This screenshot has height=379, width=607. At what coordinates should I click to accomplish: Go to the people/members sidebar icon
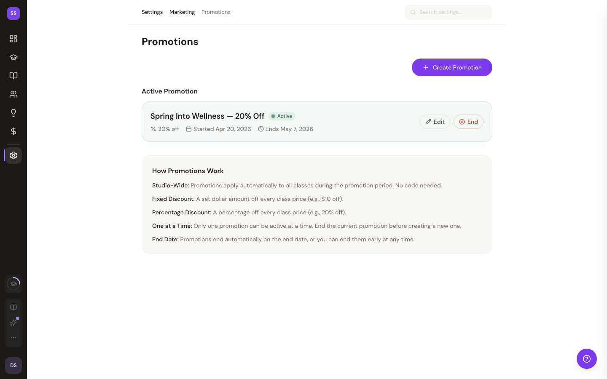13,94
